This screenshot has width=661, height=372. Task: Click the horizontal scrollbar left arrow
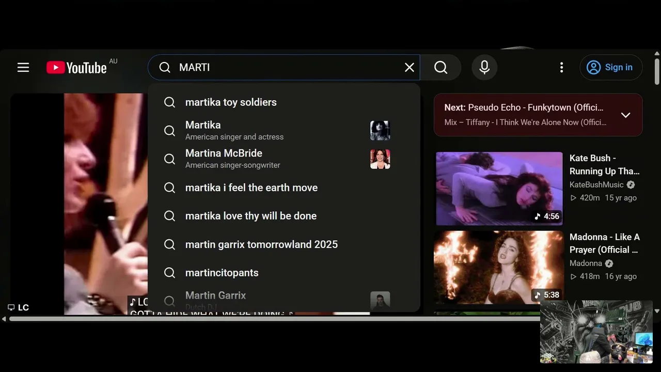click(4, 319)
